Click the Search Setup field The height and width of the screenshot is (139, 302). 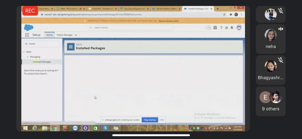130,28
